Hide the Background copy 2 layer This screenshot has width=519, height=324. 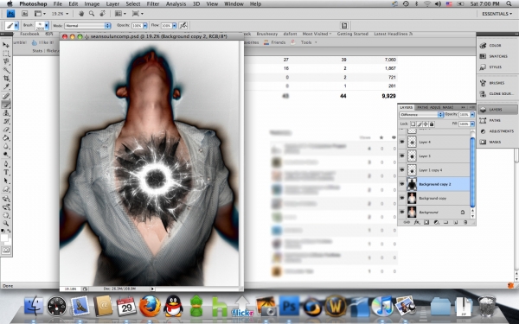click(402, 184)
